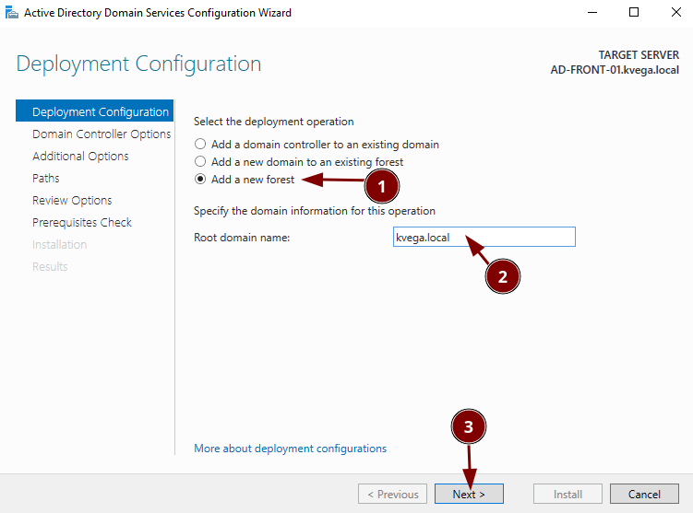Click the Installation step in sidebar
This screenshot has height=513, width=693.
coord(59,245)
